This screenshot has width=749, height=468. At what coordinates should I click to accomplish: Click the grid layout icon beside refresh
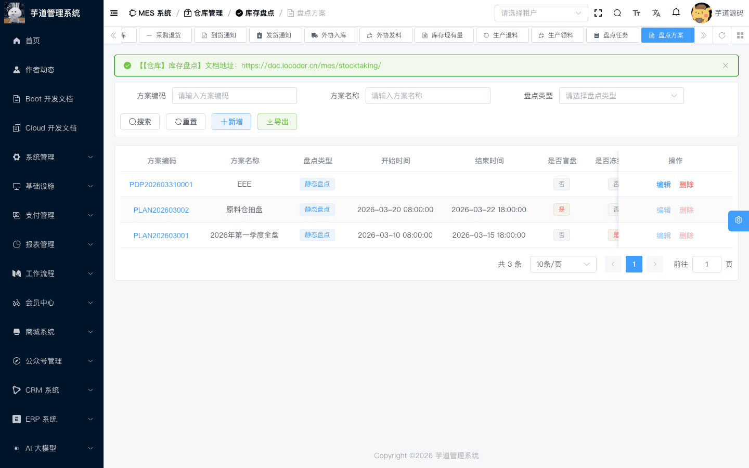(740, 35)
